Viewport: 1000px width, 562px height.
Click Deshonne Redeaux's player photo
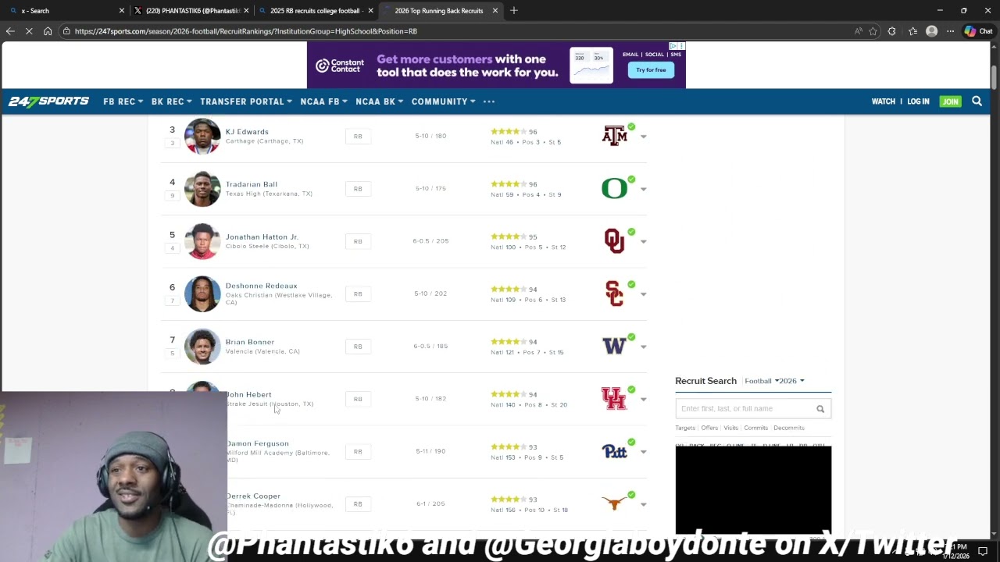point(202,293)
